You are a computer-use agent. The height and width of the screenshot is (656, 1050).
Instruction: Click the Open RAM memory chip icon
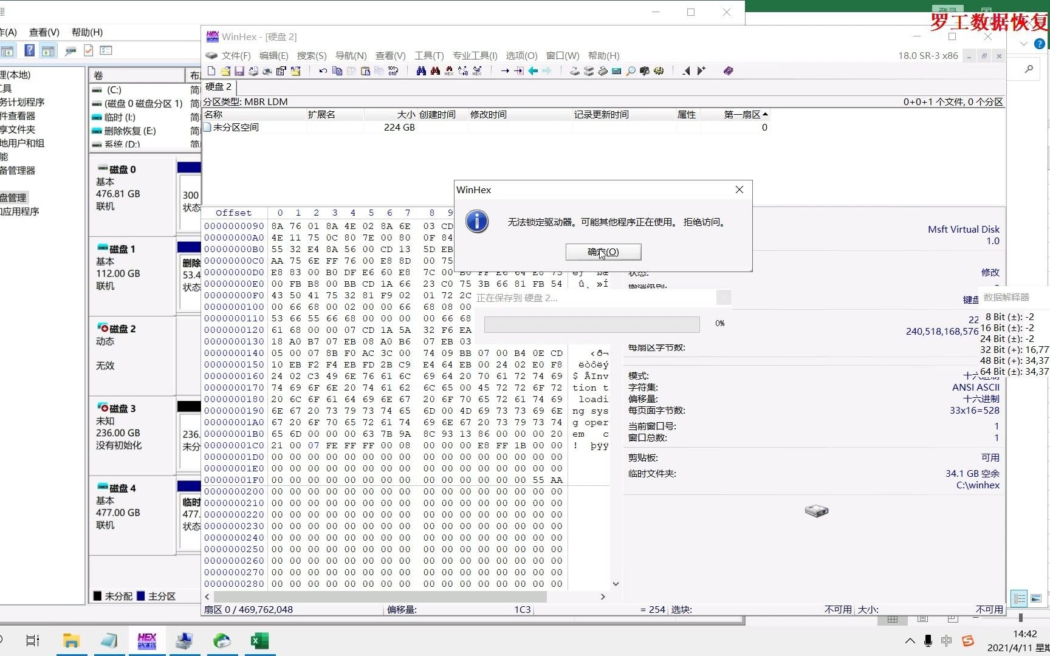click(603, 71)
